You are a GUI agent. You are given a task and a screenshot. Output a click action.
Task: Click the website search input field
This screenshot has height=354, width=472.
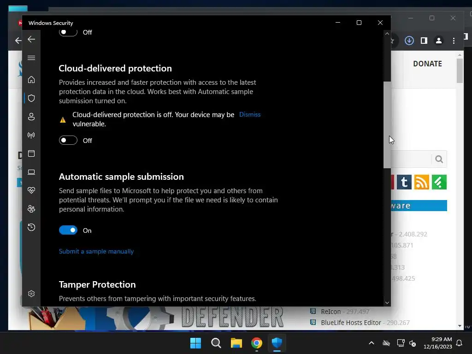[411, 159]
